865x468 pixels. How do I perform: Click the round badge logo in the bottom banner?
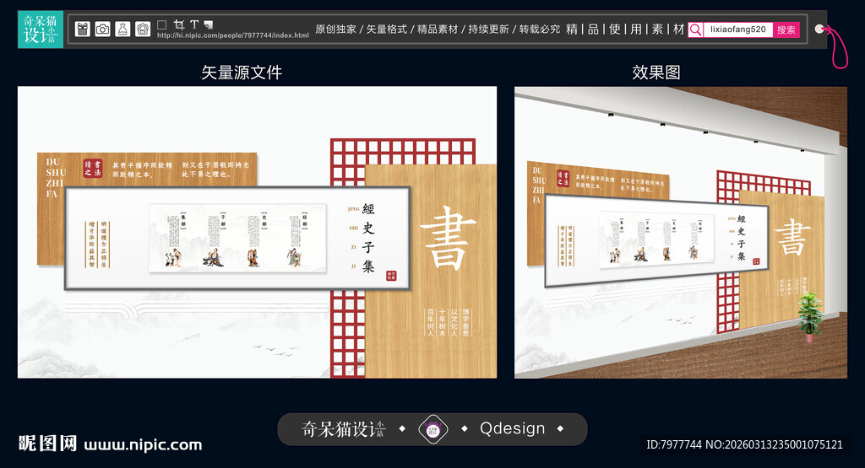coord(433,429)
